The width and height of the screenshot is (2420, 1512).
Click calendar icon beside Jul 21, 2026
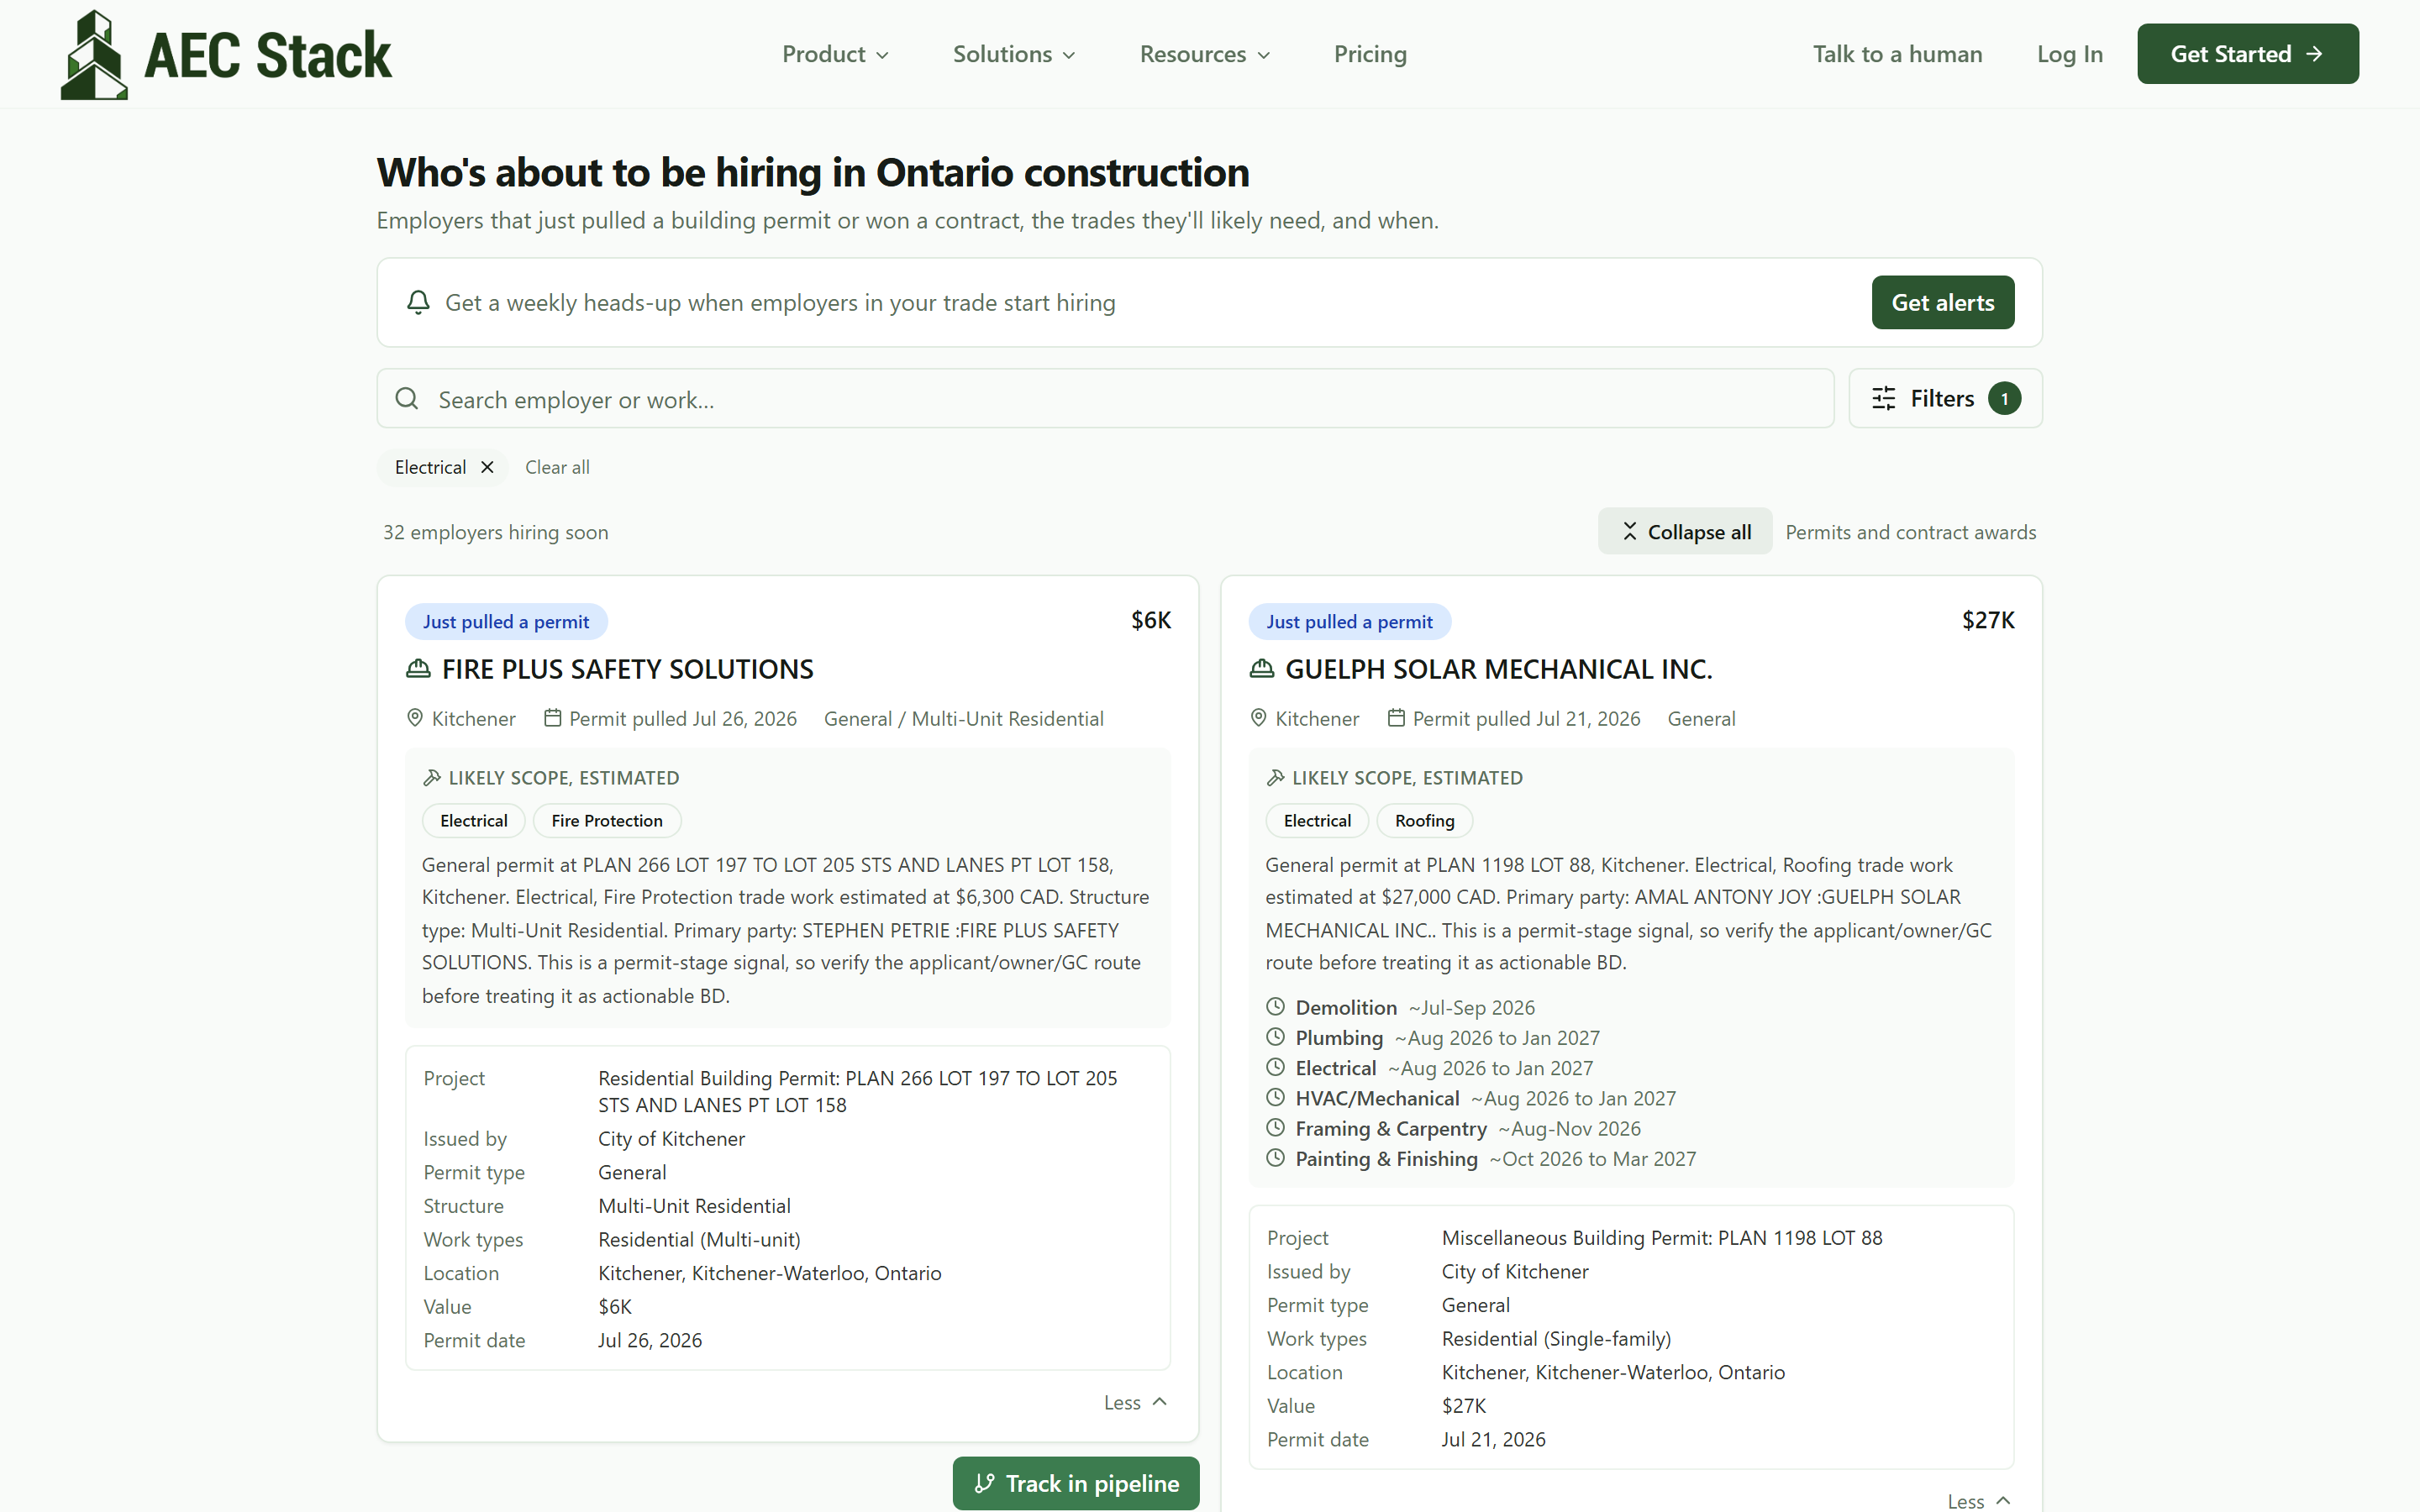tap(1396, 718)
